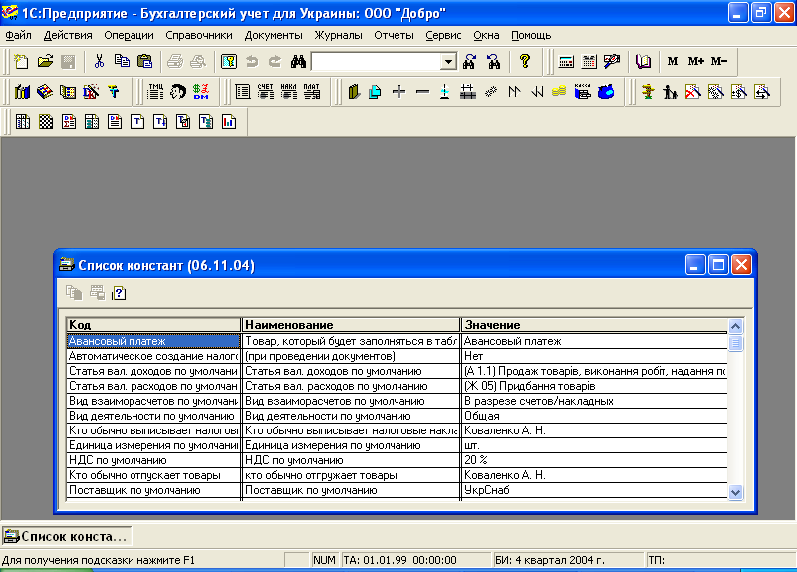Click the КАССА cash register icon
Viewport: 797px width, 572px height.
point(583,92)
